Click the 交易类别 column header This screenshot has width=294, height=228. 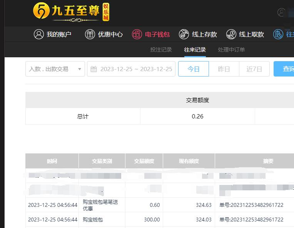pyautogui.click(x=102, y=161)
